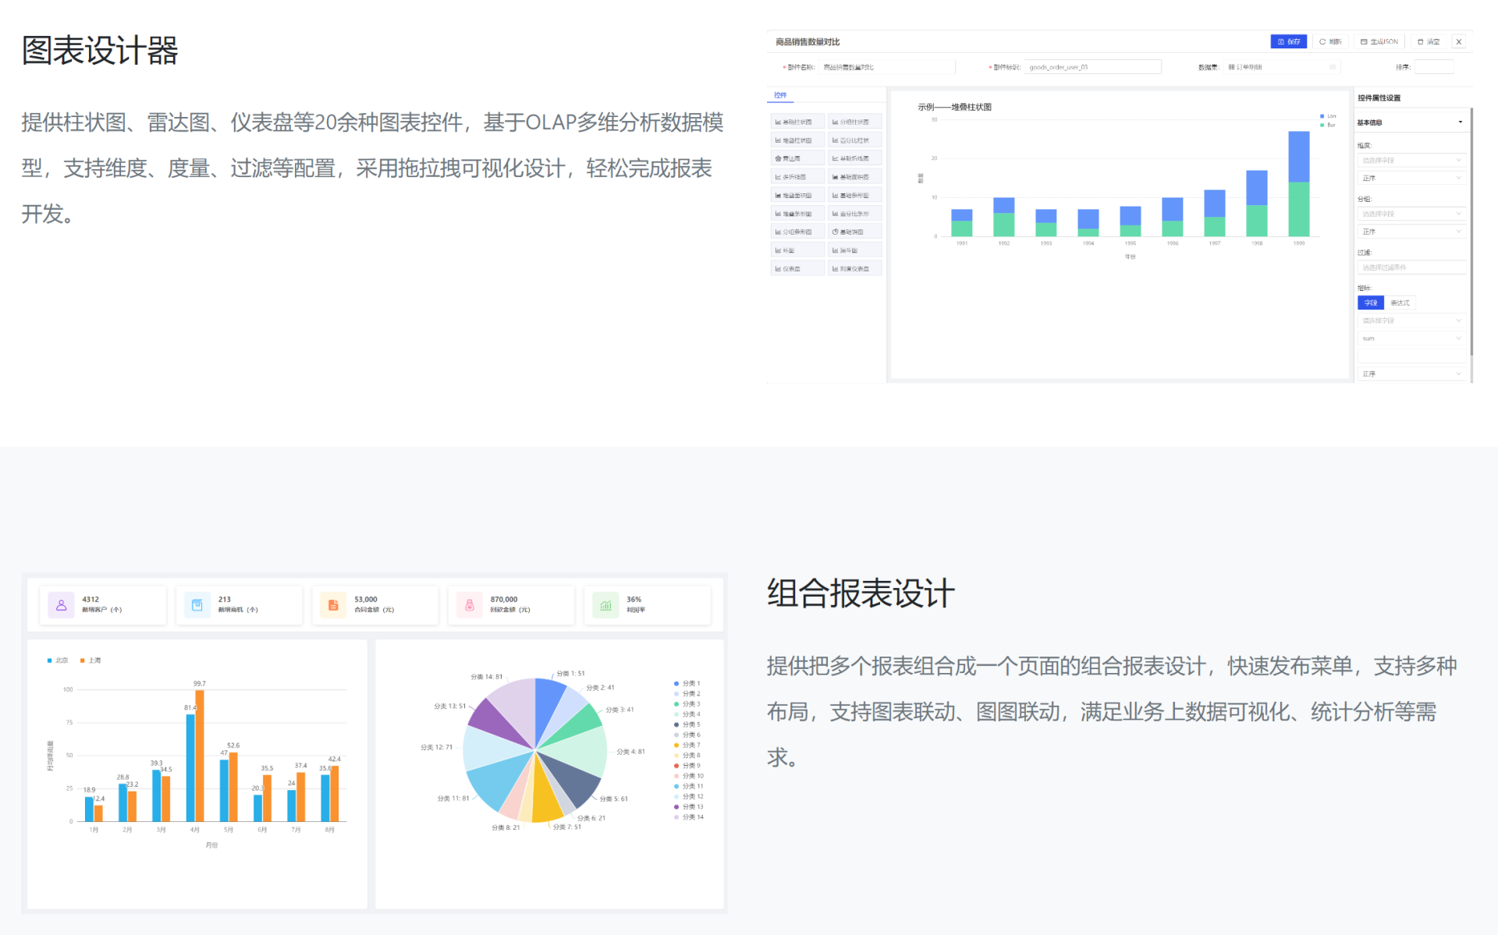This screenshot has width=1498, height=935.
Task: Click the 1999 stacked bar blue segment
Action: [x=1299, y=157]
